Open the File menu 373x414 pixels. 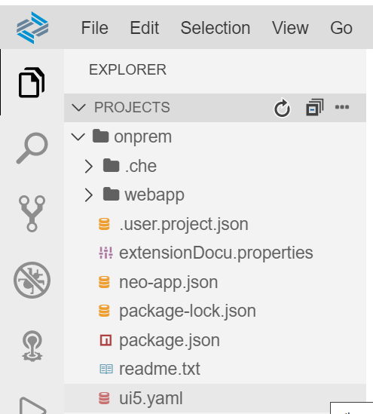pyautogui.click(x=94, y=28)
